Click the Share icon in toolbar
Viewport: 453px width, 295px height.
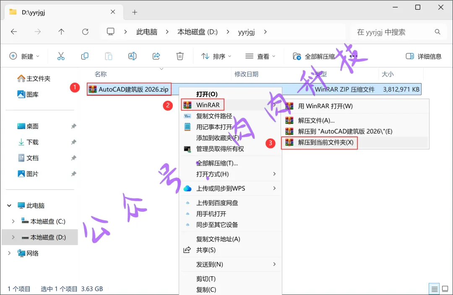(x=156, y=56)
